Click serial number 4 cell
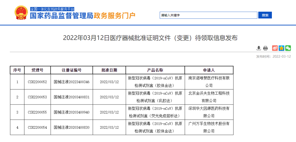The height and width of the screenshot is (142, 296). click(17, 127)
